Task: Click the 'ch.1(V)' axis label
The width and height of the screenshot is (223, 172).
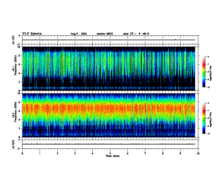Action: click(13, 40)
